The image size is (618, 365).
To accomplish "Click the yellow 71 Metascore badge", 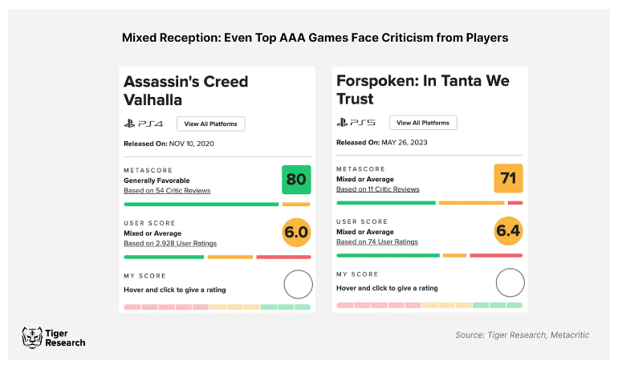I will pyautogui.click(x=508, y=178).
